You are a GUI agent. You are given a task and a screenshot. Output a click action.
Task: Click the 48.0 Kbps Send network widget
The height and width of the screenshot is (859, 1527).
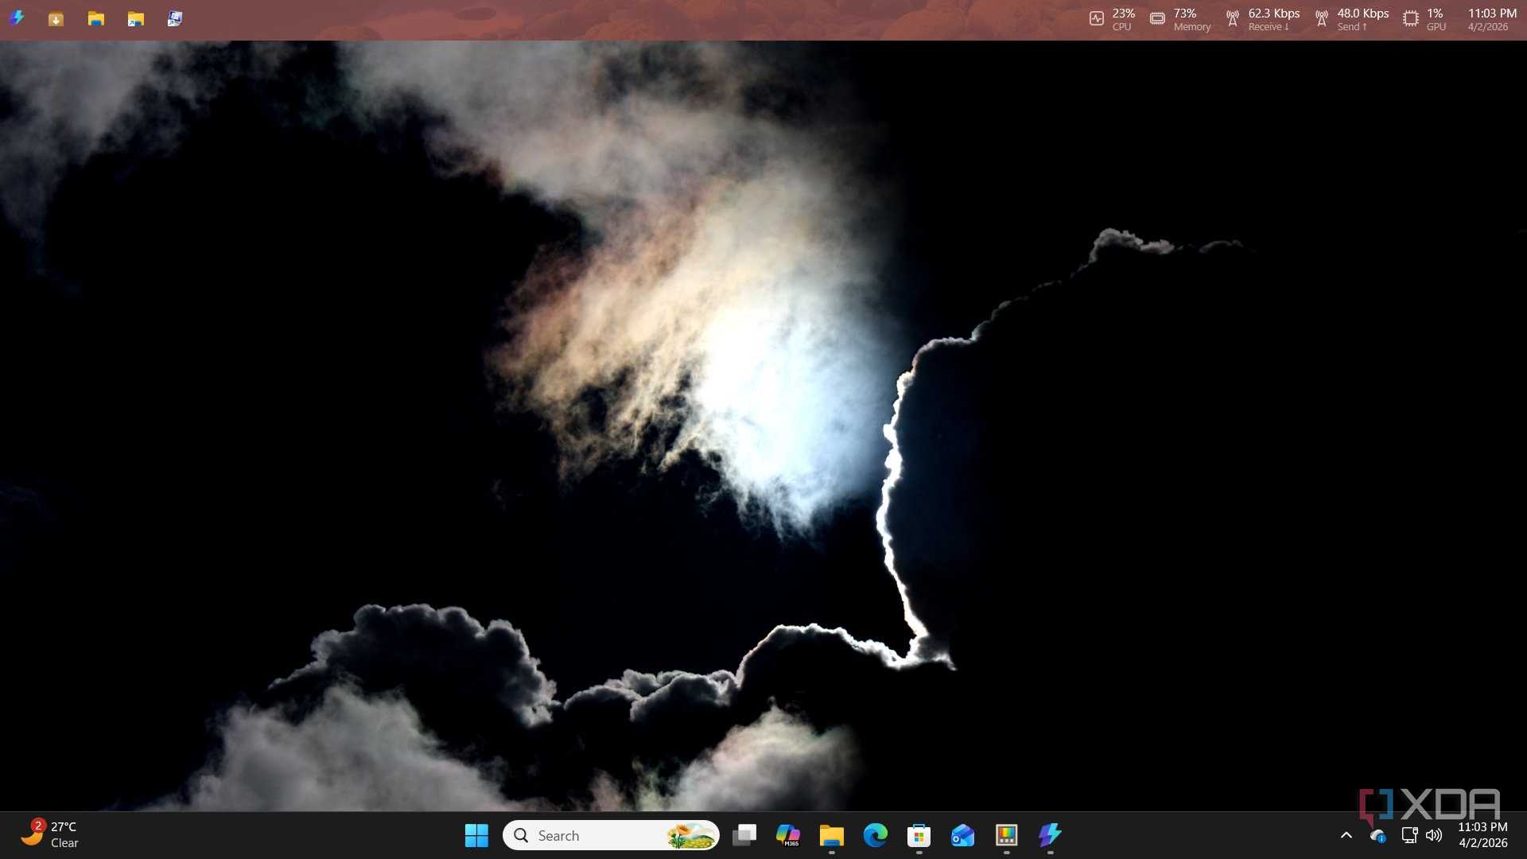(1352, 20)
